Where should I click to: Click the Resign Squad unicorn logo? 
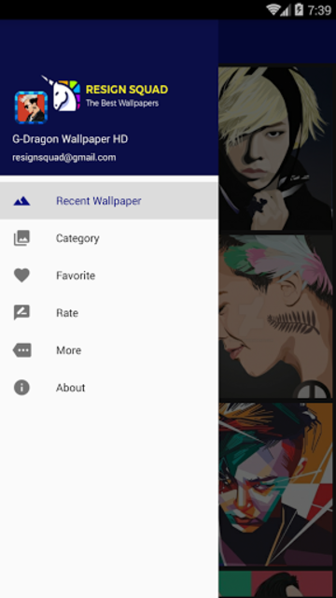tap(63, 93)
